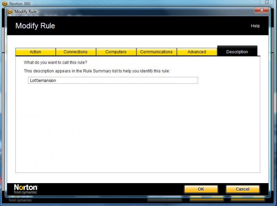Go to the Communications tab
Image resolution: width=277 pixels, height=206 pixels.
(x=156, y=52)
